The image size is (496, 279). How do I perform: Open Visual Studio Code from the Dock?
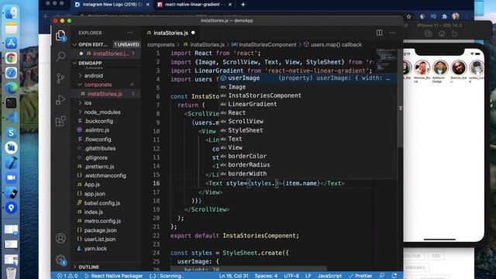[11, 118]
